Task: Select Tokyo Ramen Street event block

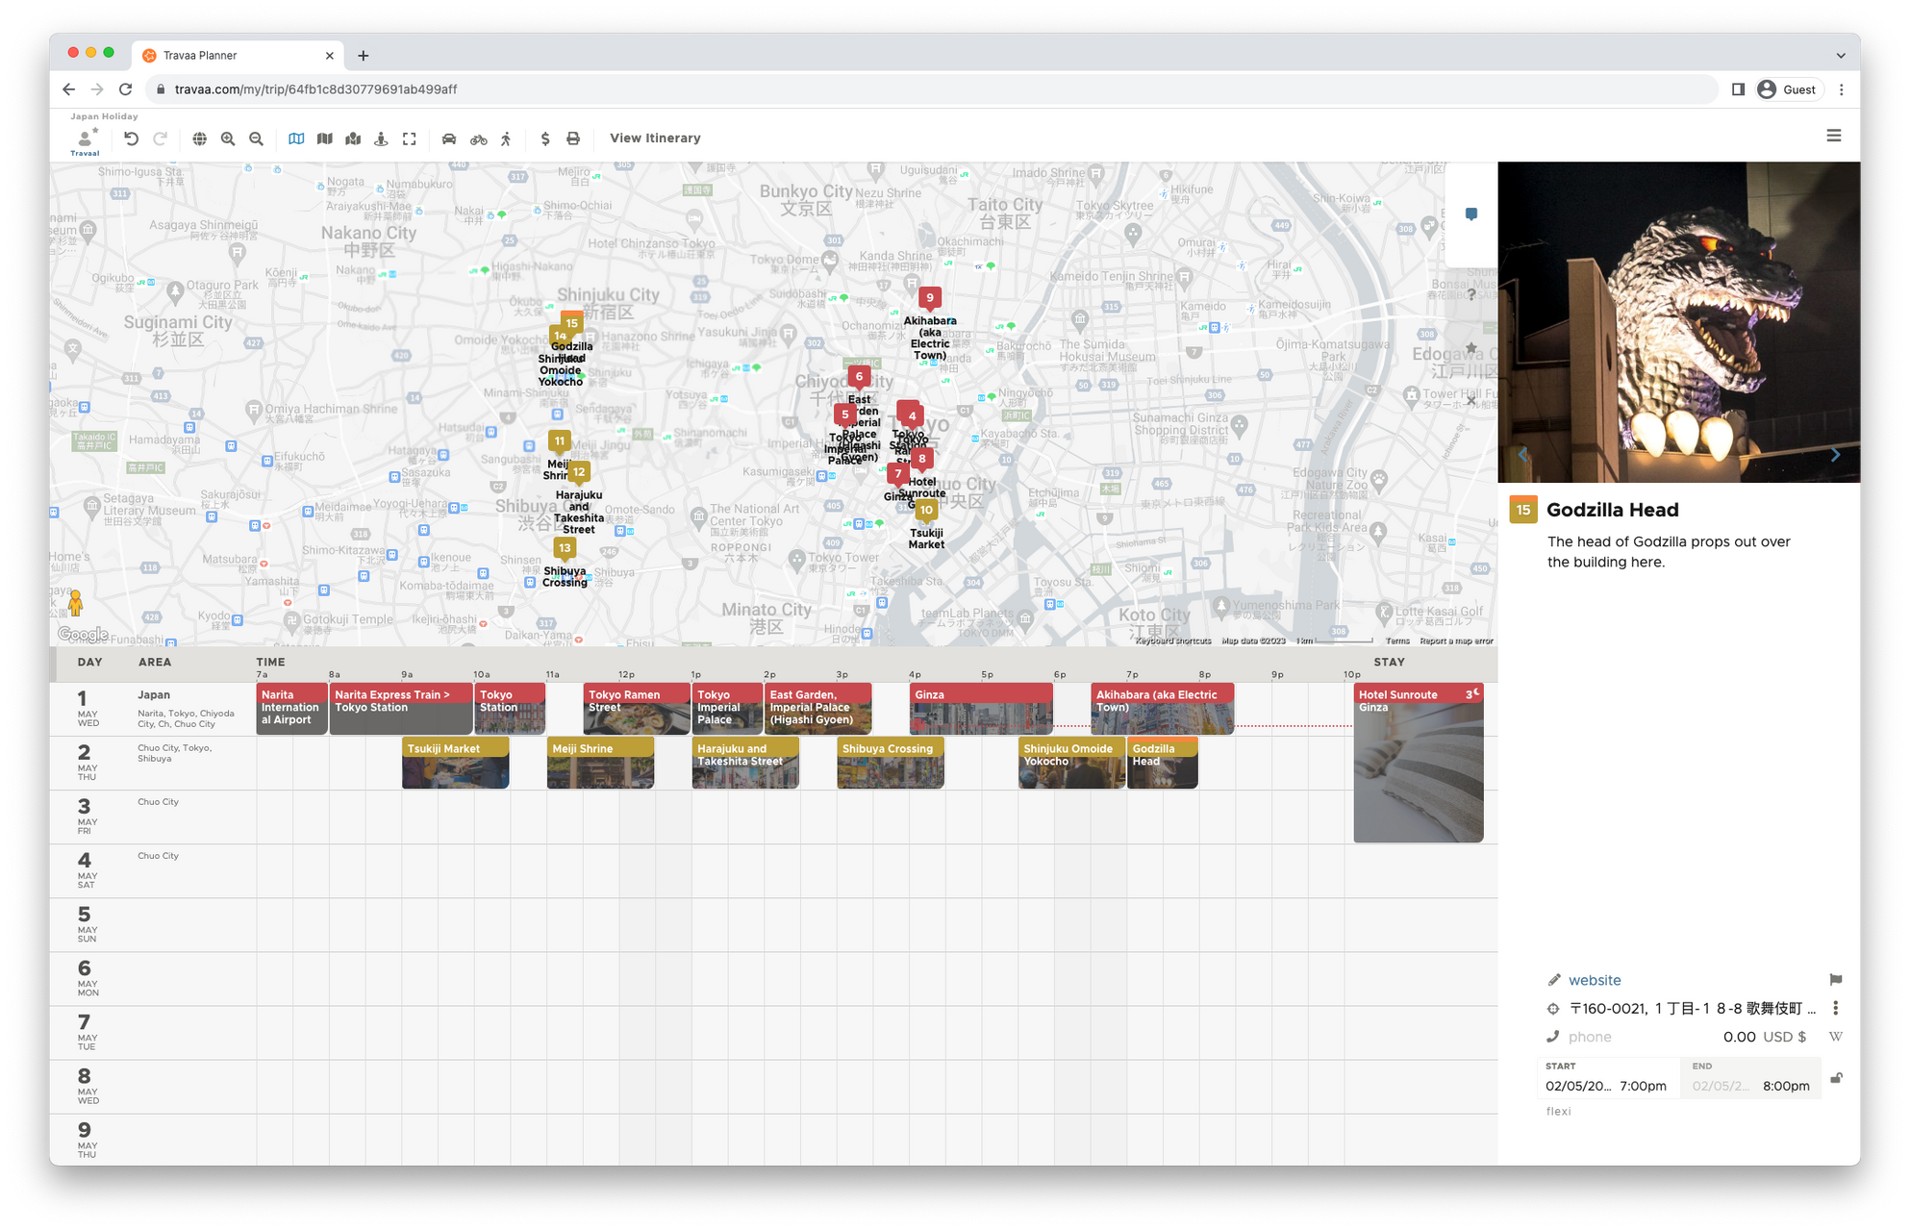Action: (636, 709)
